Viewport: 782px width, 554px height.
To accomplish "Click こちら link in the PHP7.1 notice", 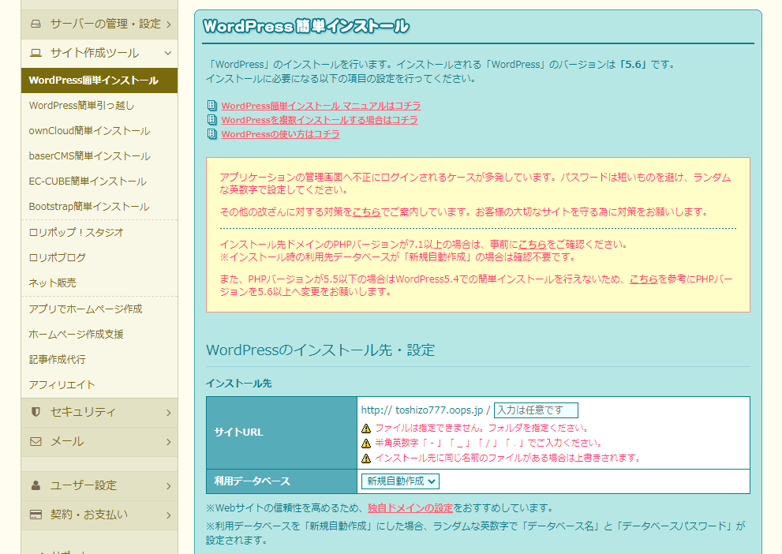I will click(x=532, y=245).
